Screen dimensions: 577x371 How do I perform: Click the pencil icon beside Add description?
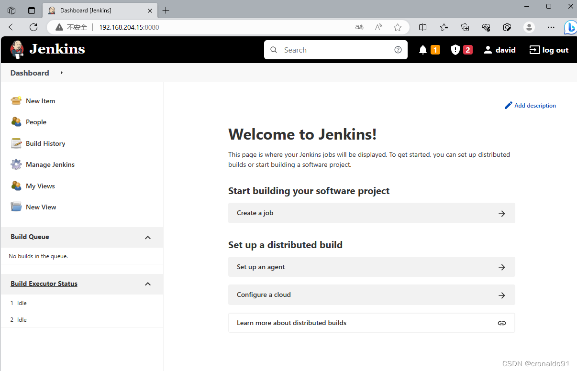tap(509, 105)
